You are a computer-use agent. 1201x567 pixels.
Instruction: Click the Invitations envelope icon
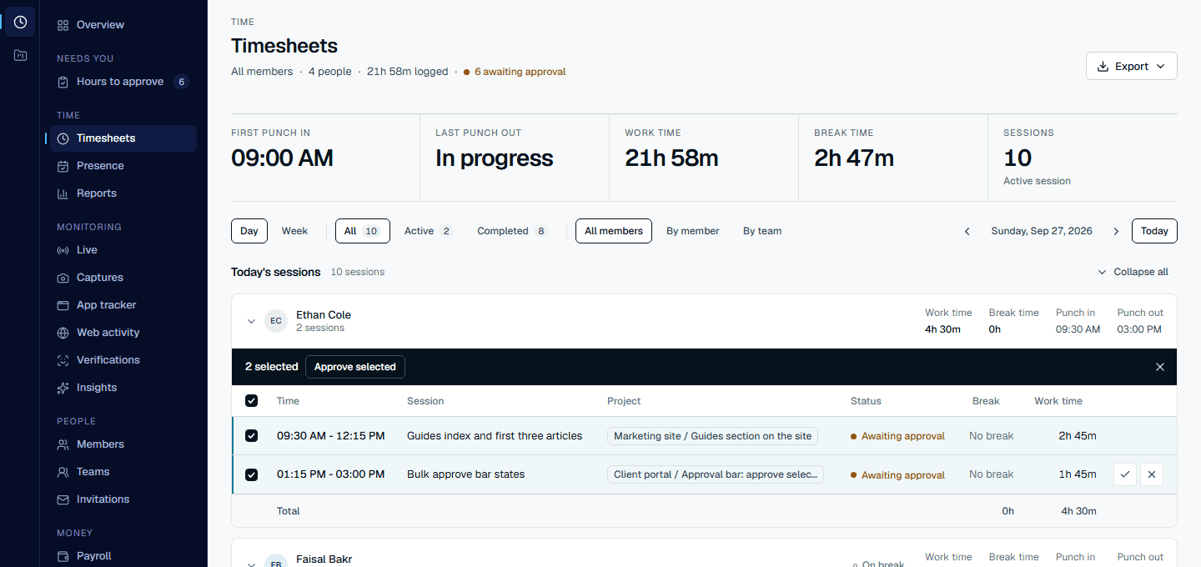(x=63, y=499)
